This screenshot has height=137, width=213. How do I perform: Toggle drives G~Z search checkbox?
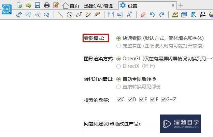pyautogui.click(x=164, y=100)
